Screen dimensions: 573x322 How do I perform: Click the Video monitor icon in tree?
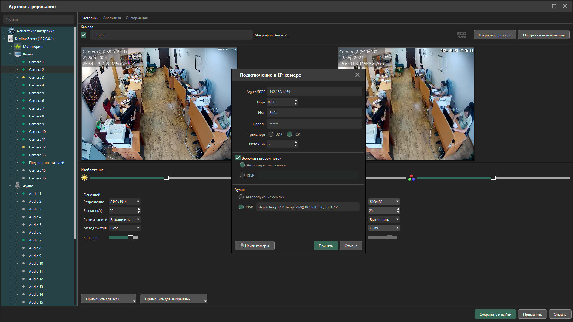18,54
